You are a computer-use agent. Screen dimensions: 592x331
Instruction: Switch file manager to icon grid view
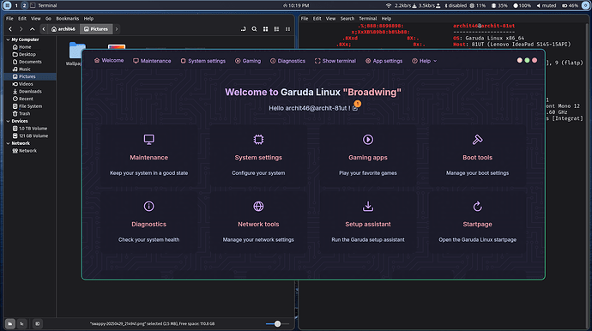pyautogui.click(x=265, y=29)
